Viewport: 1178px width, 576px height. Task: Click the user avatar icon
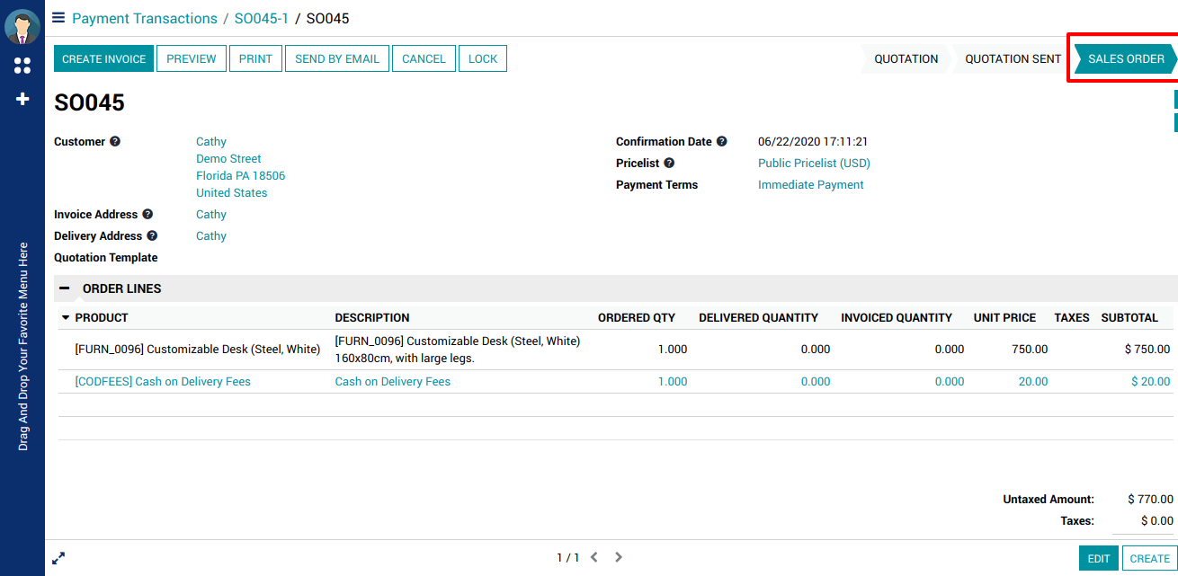22,27
